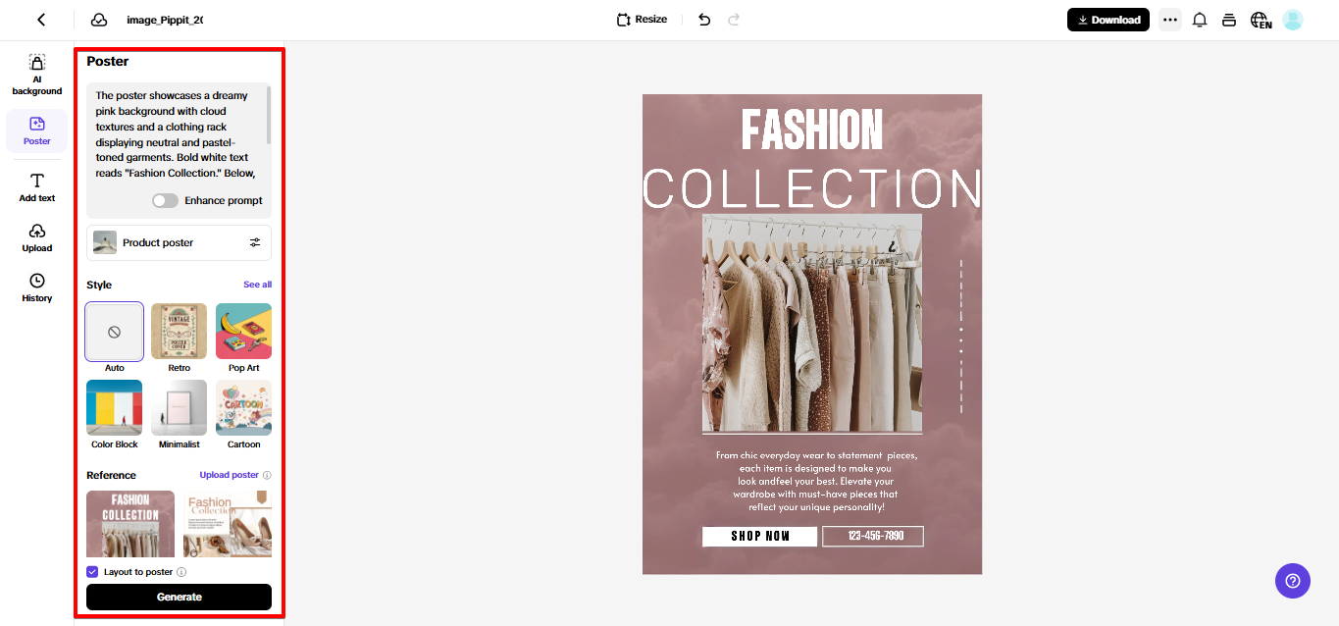This screenshot has width=1339, height=626.
Task: Select the Pop Art style thumbnail
Action: click(243, 332)
